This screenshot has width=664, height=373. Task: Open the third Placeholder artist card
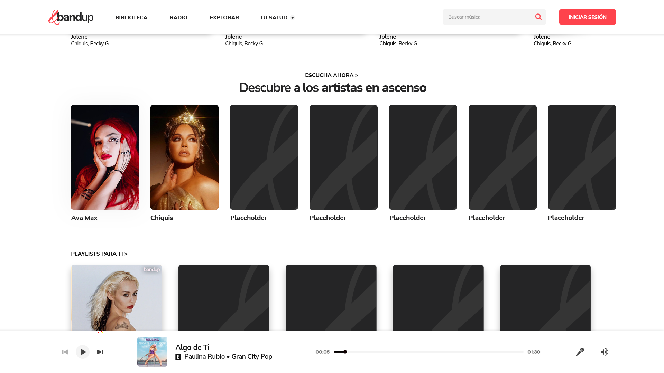(x=423, y=157)
